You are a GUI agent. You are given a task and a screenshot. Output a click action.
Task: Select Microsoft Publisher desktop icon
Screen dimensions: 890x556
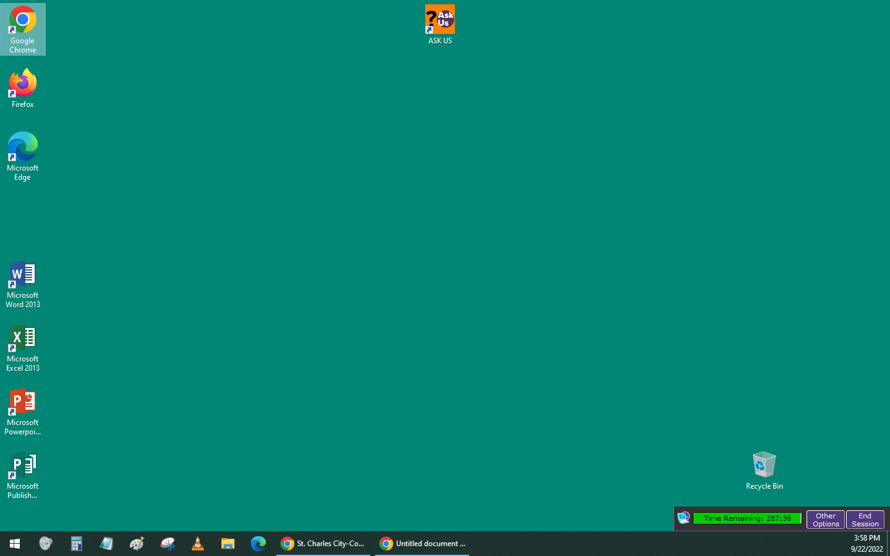click(23, 475)
